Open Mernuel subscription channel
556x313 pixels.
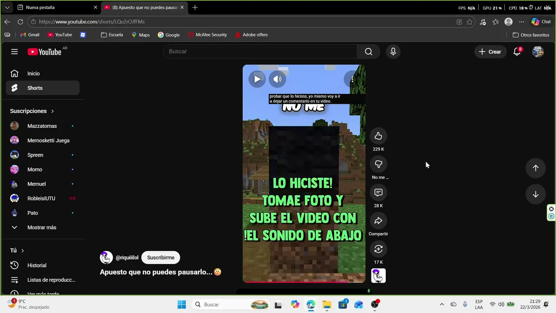(43, 184)
